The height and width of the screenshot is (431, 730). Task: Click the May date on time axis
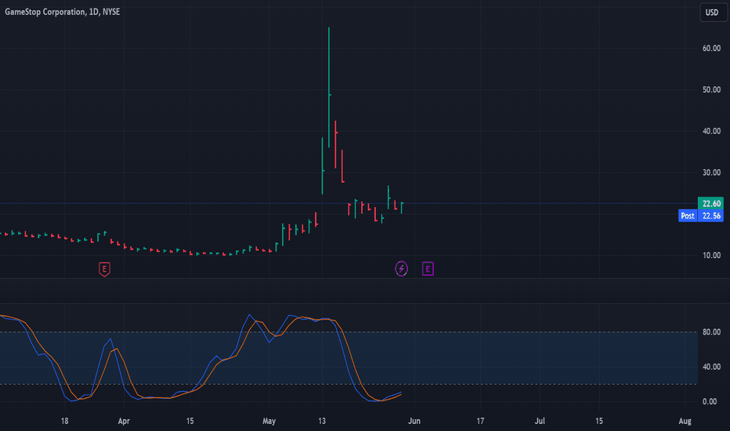[x=269, y=422]
